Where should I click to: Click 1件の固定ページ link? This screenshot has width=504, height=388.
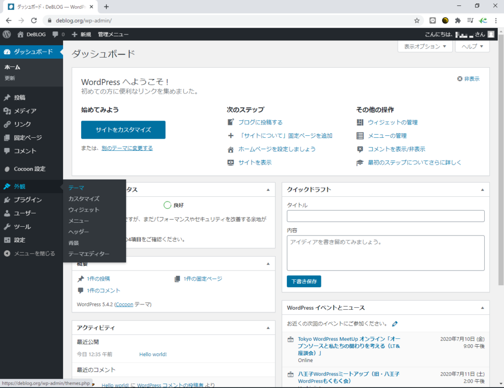(x=203, y=279)
